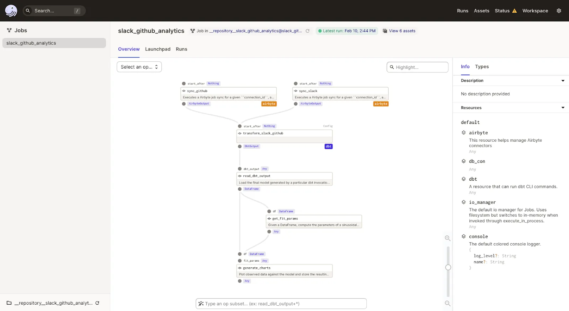Click the airbyte tag on sync_github node
The width and height of the screenshot is (569, 311).
click(x=269, y=104)
